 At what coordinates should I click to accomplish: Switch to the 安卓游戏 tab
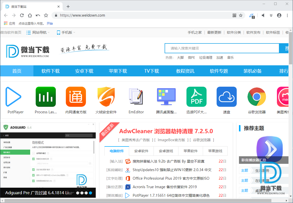coord(166,151)
